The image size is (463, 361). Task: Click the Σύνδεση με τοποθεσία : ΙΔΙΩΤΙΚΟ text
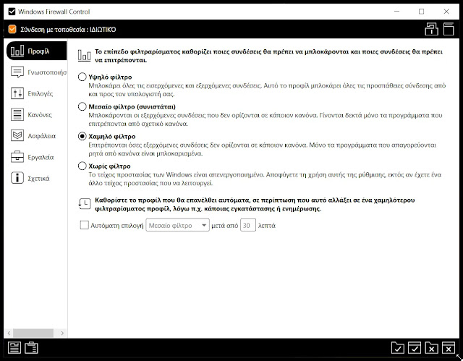(68, 30)
